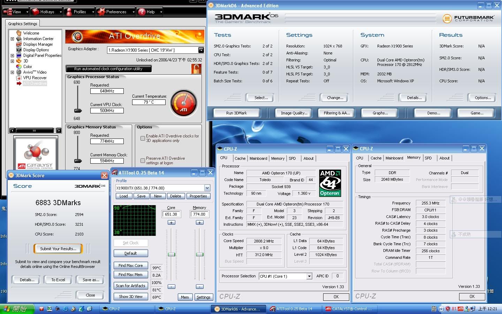This screenshot has width=502, height=314.
Task: Click the Start button on taskbar
Action: pos(17,309)
